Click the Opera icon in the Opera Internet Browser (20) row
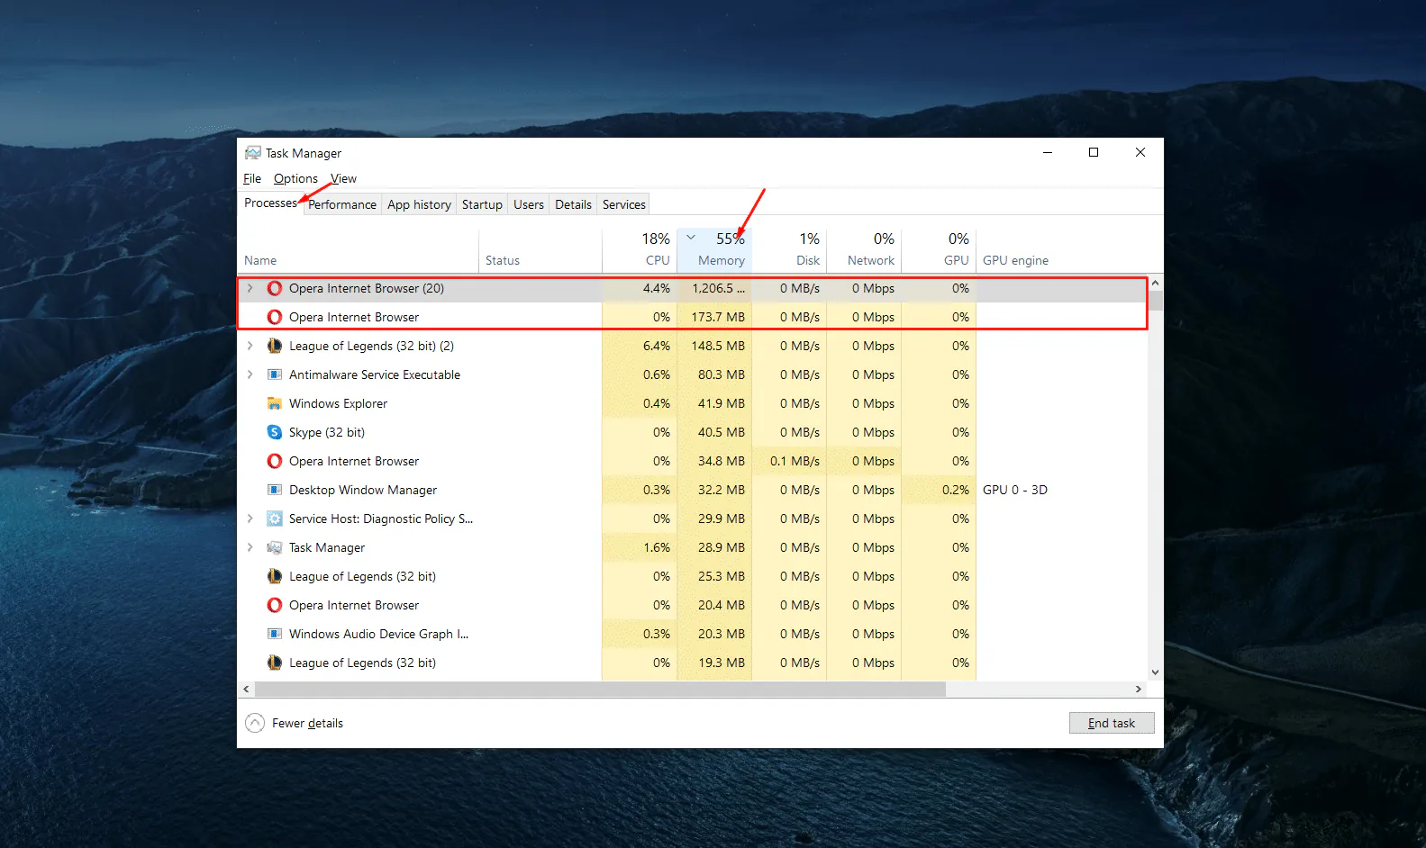This screenshot has width=1426, height=848. coord(275,288)
